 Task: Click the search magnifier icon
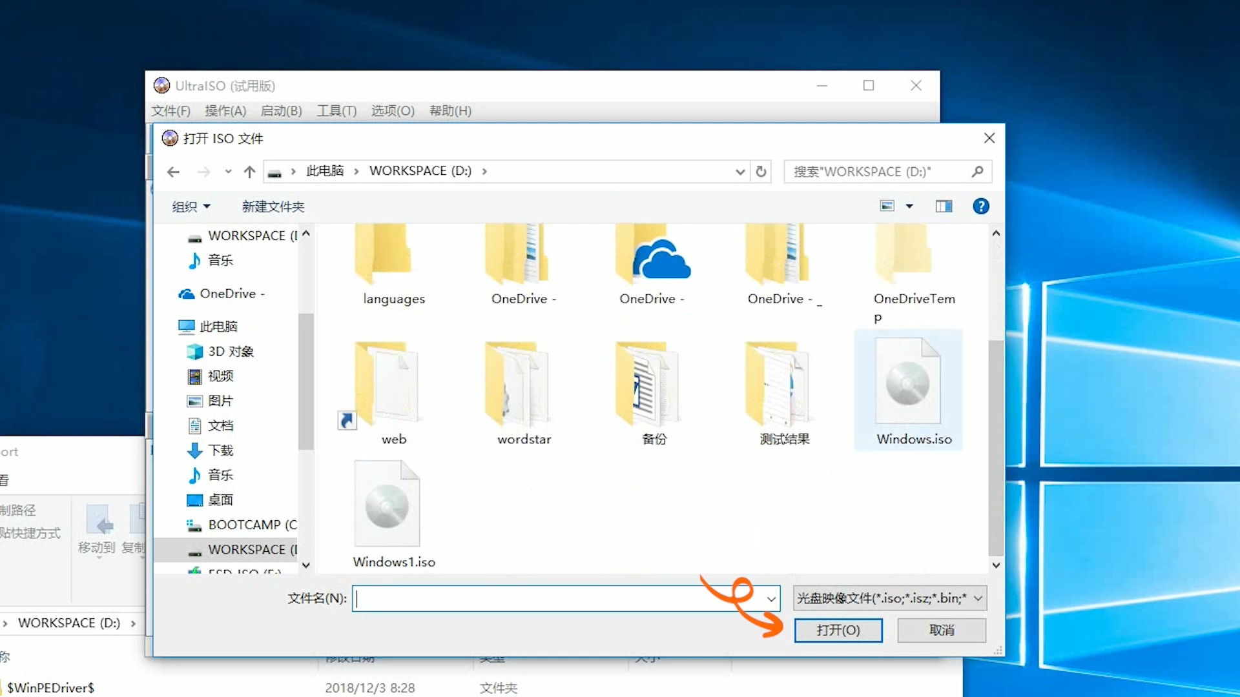977,172
